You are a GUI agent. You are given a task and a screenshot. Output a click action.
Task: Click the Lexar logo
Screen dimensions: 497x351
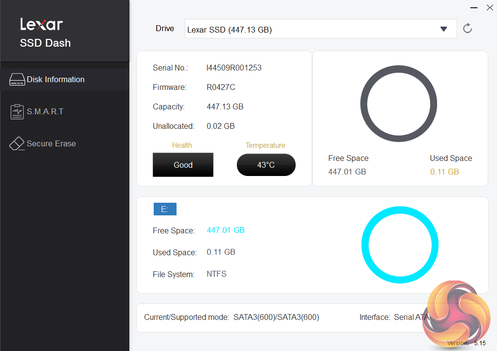click(41, 24)
